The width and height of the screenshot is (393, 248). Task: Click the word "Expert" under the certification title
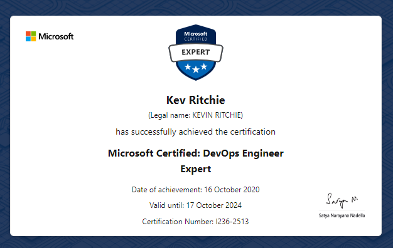coord(196,169)
